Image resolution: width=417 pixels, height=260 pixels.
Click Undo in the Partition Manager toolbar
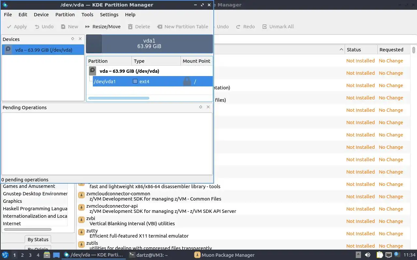click(x=44, y=27)
